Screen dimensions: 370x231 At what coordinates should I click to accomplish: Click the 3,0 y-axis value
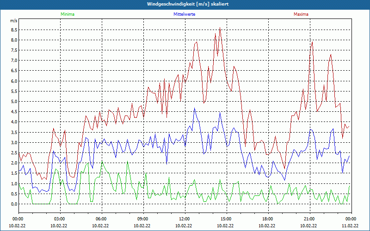point(14,143)
